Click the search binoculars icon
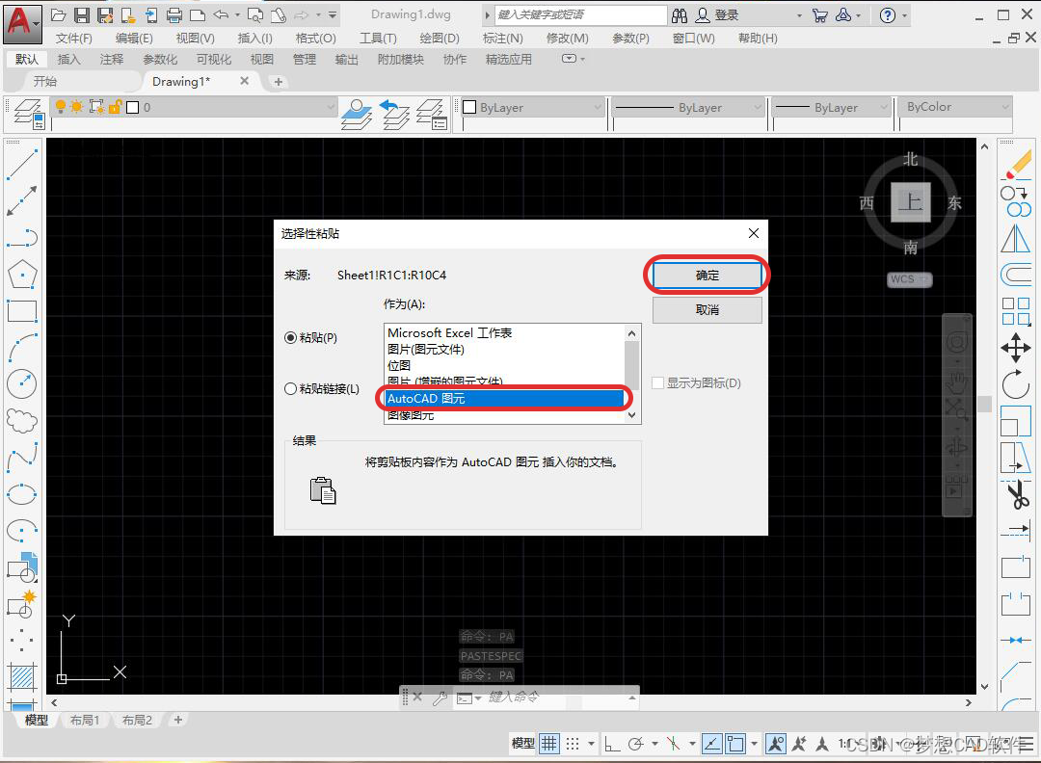 [x=680, y=15]
